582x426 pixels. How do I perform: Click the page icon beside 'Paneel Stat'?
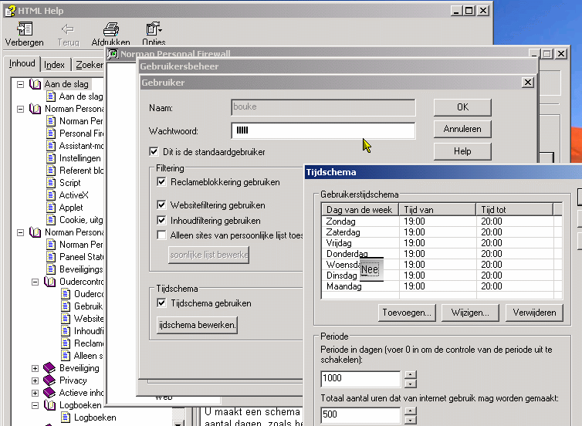coord(51,257)
